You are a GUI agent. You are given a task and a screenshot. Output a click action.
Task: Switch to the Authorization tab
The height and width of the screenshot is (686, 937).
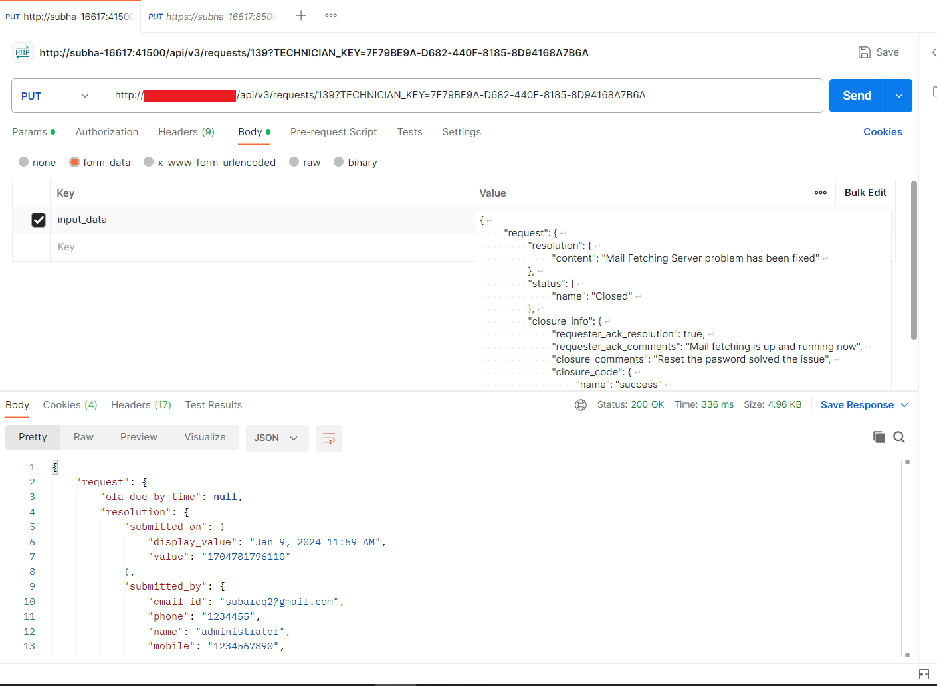pyautogui.click(x=107, y=132)
